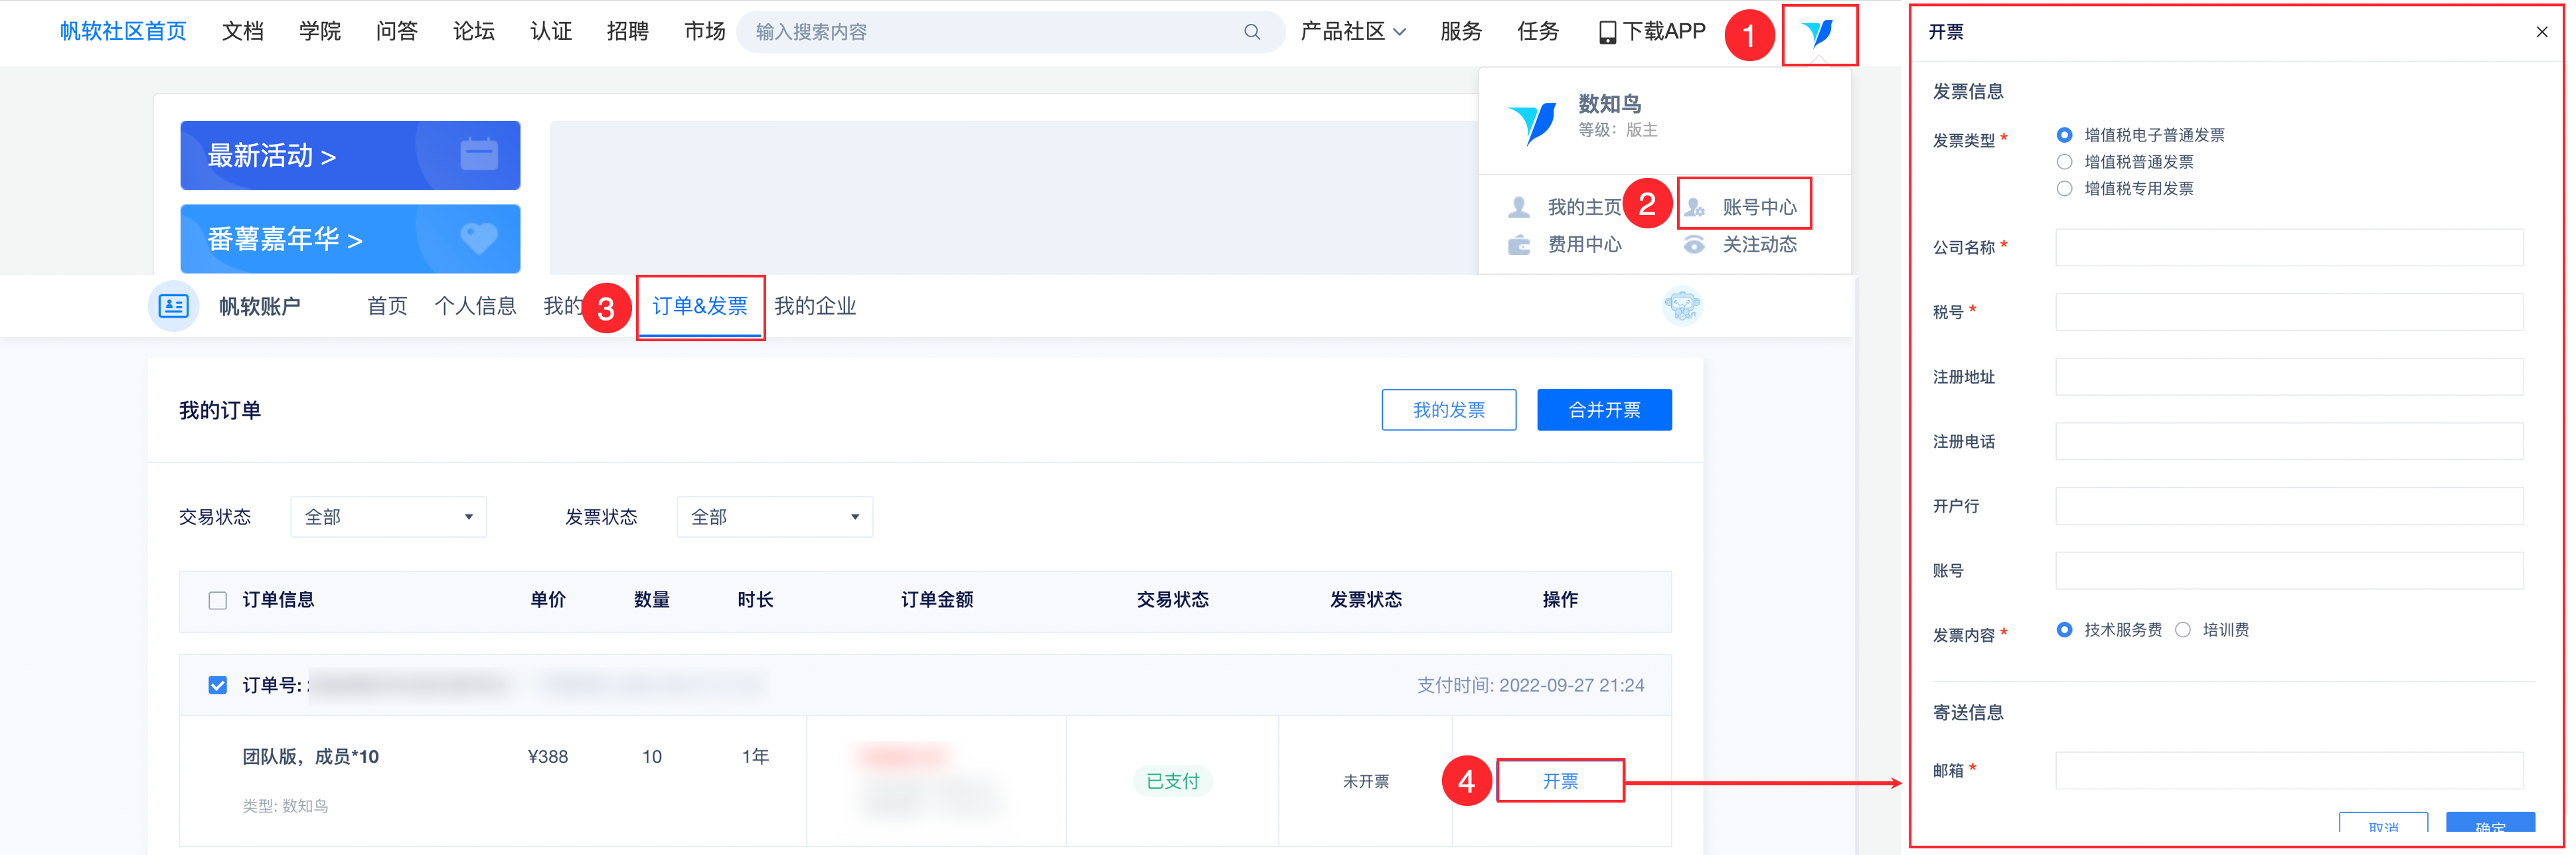Click the 帆软账户 ID card icon

coord(173,306)
